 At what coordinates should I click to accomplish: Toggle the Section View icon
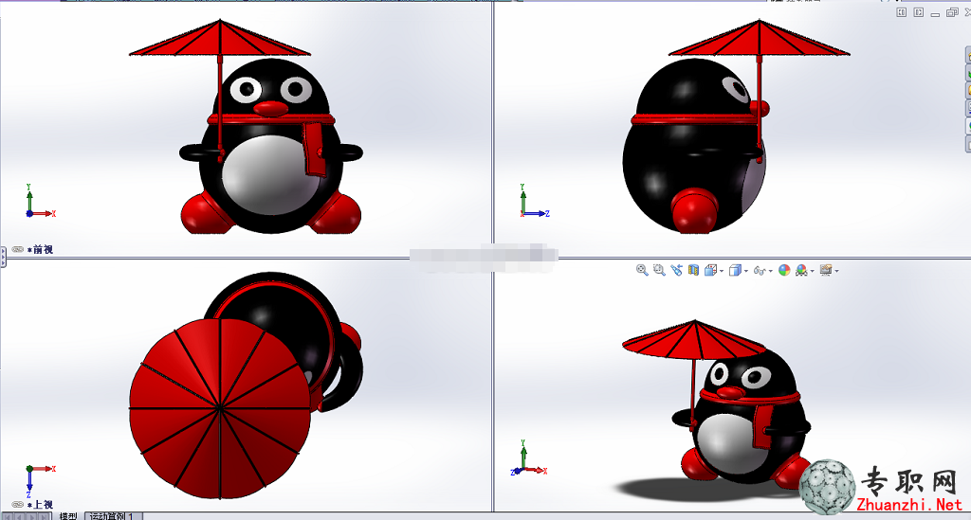click(693, 270)
